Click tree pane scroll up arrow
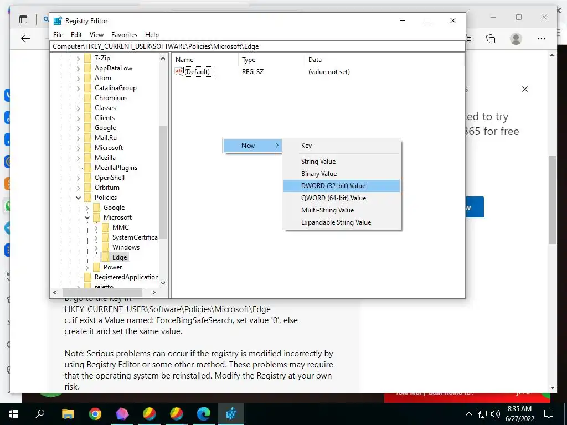Image resolution: width=567 pixels, height=425 pixels. click(x=163, y=58)
